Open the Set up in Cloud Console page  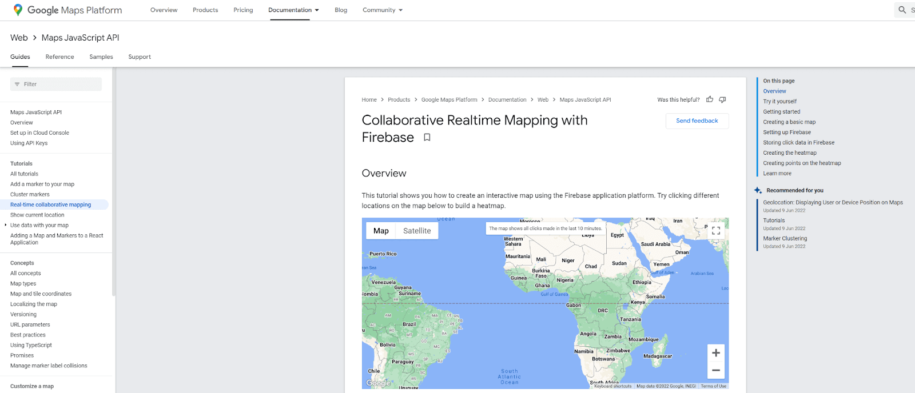tap(39, 133)
